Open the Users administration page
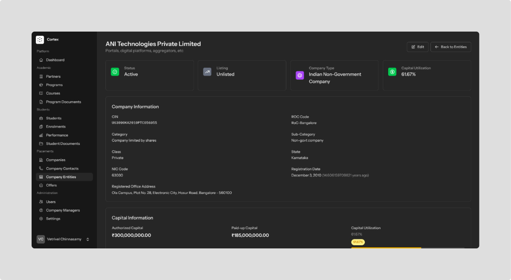Image resolution: width=511 pixels, height=280 pixels. (64, 202)
